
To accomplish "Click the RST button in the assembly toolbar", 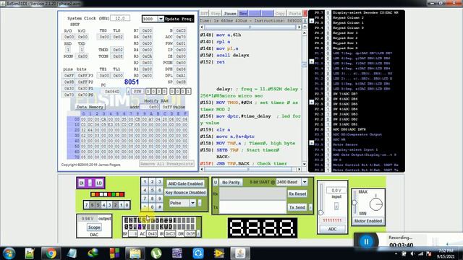I will (x=204, y=14).
